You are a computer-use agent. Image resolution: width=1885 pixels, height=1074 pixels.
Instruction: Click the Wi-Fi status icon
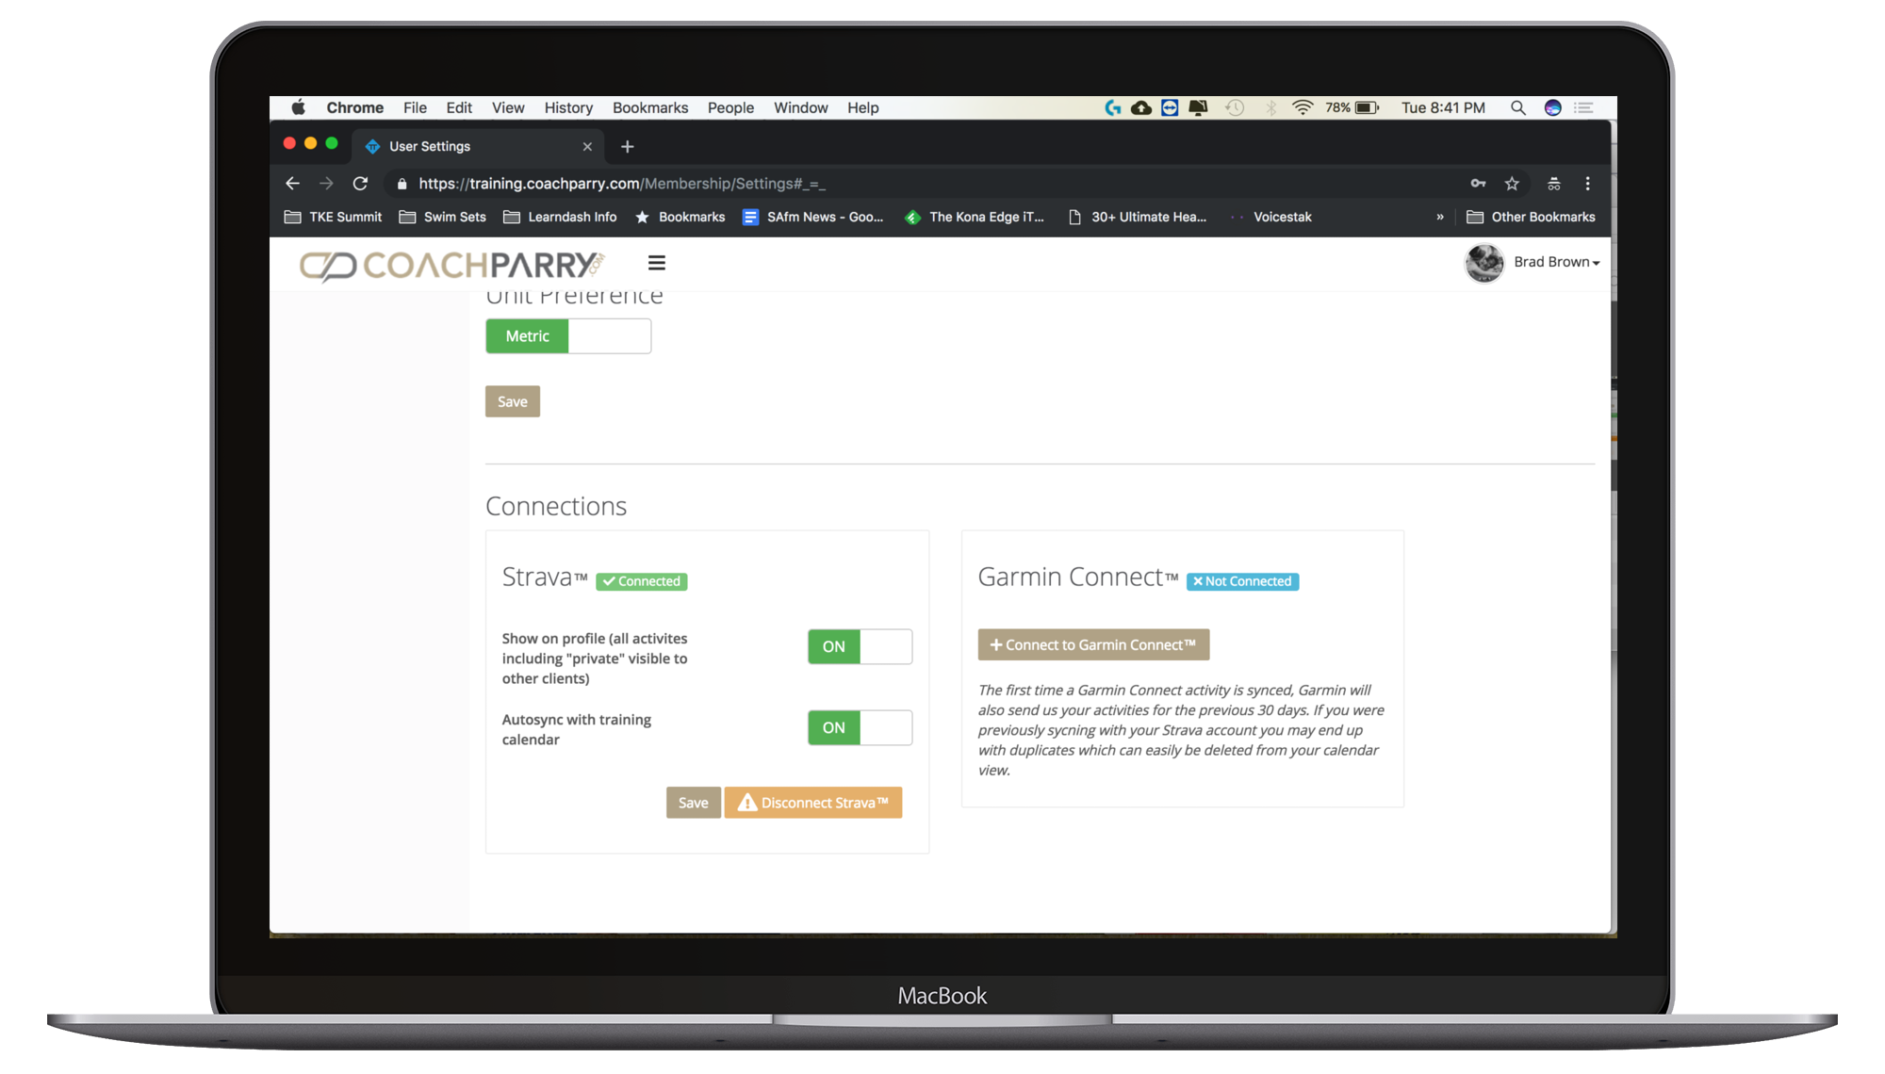(1303, 108)
